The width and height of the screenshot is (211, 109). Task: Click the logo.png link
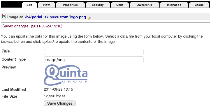pos(78,17)
